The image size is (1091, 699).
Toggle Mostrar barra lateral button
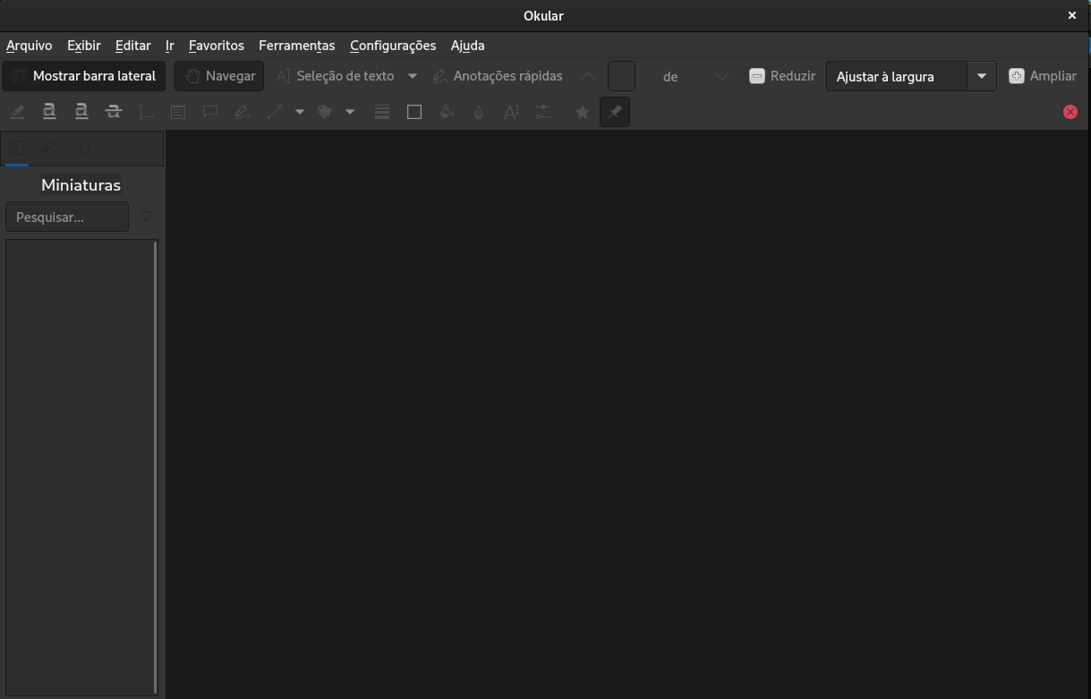coord(84,76)
